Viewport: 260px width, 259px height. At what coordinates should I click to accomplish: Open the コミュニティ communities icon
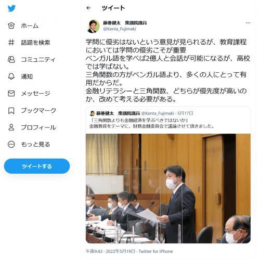point(11,59)
